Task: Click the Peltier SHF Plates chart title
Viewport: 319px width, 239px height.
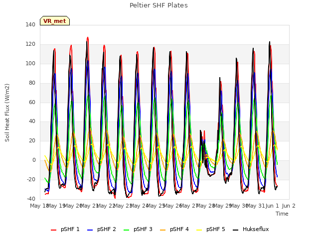Action: coord(159,5)
